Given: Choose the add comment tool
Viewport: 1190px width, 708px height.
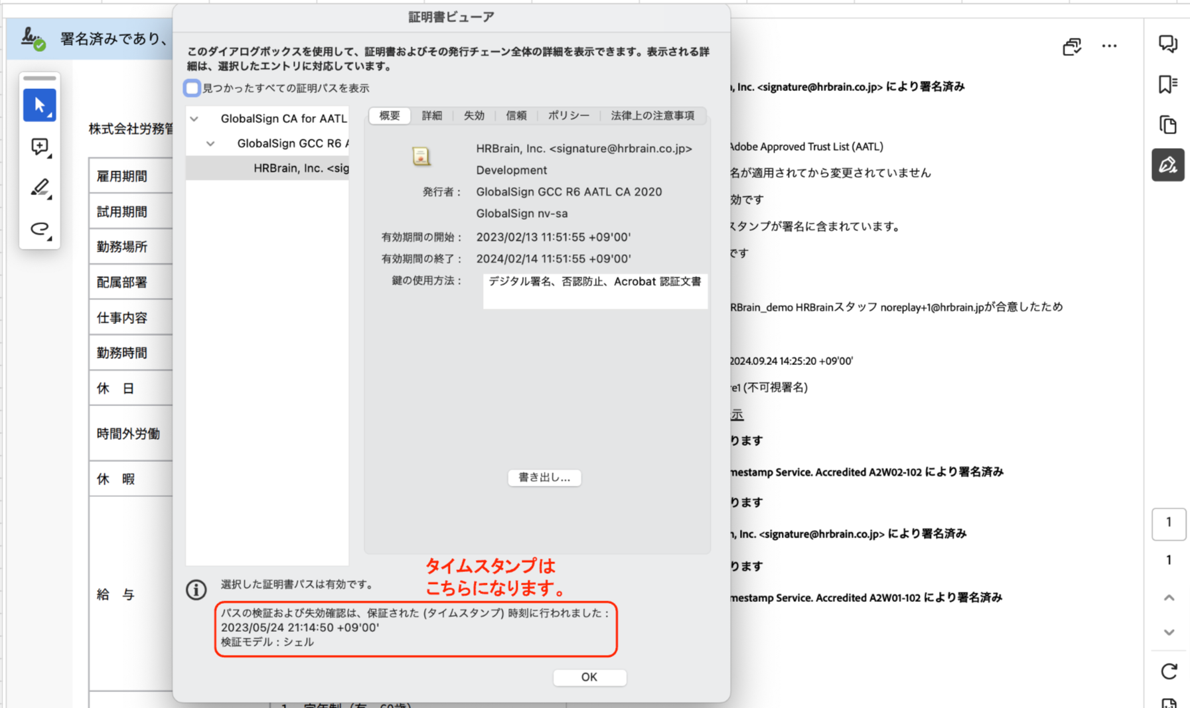Looking at the screenshot, I should point(39,147).
